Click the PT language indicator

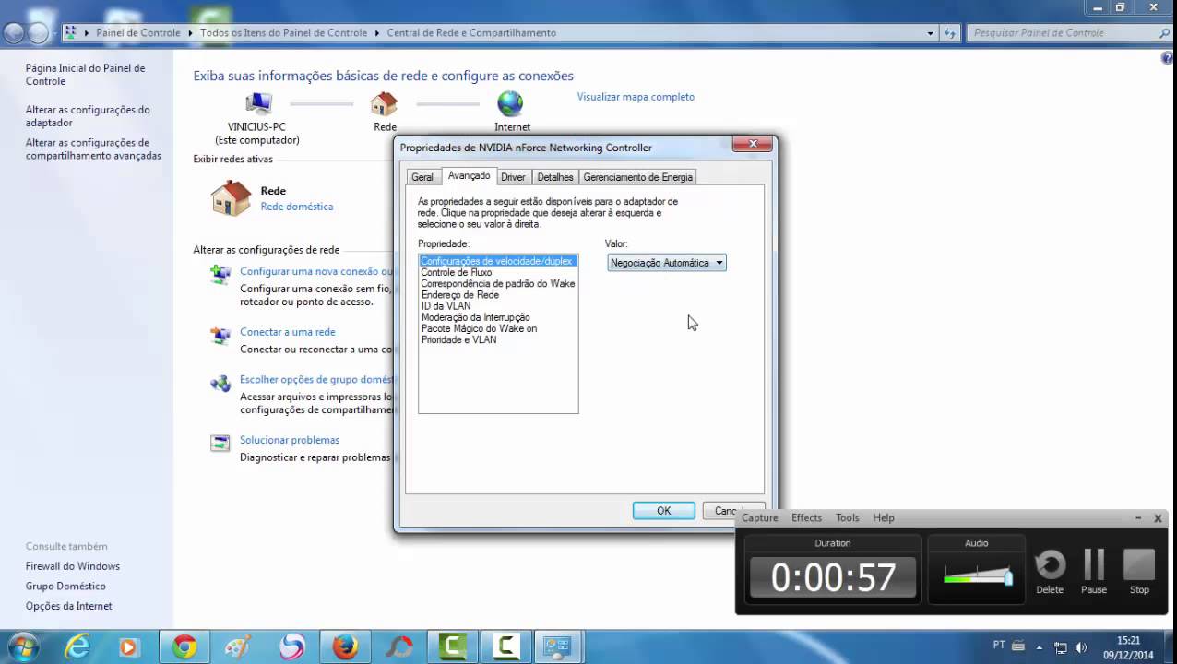999,646
